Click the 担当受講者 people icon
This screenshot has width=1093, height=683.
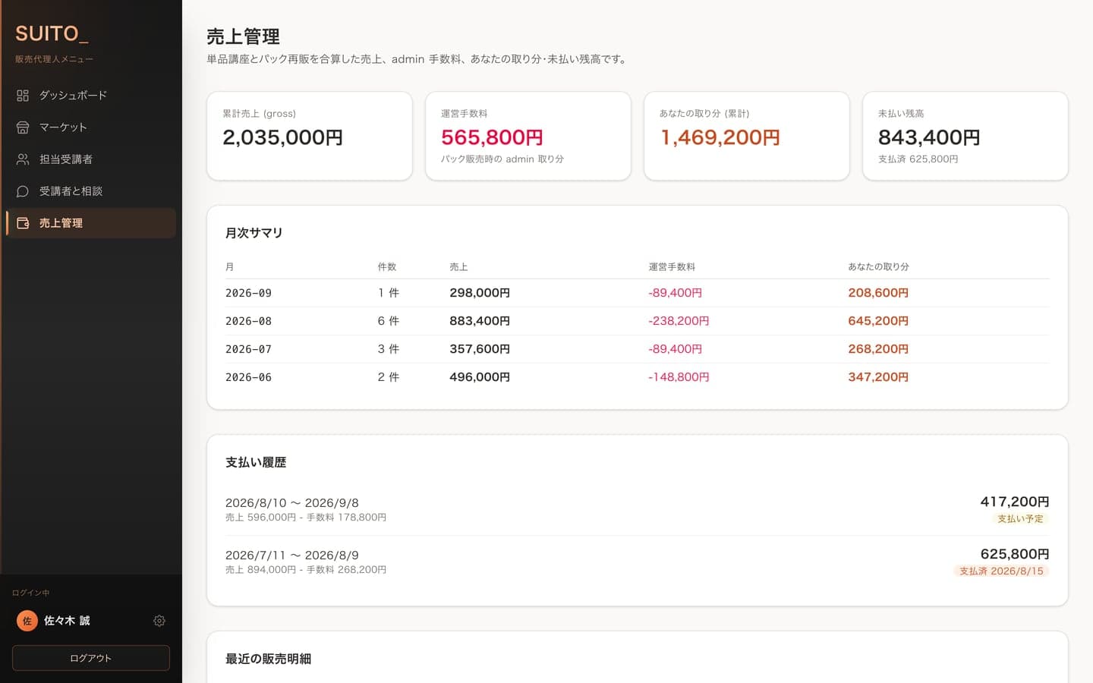[23, 159]
